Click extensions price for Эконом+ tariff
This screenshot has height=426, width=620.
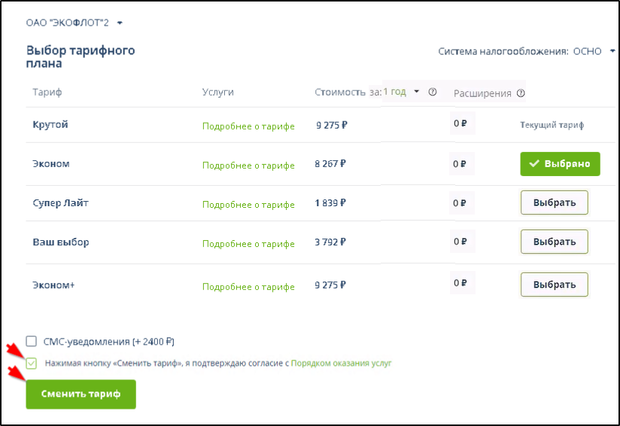coord(460,284)
